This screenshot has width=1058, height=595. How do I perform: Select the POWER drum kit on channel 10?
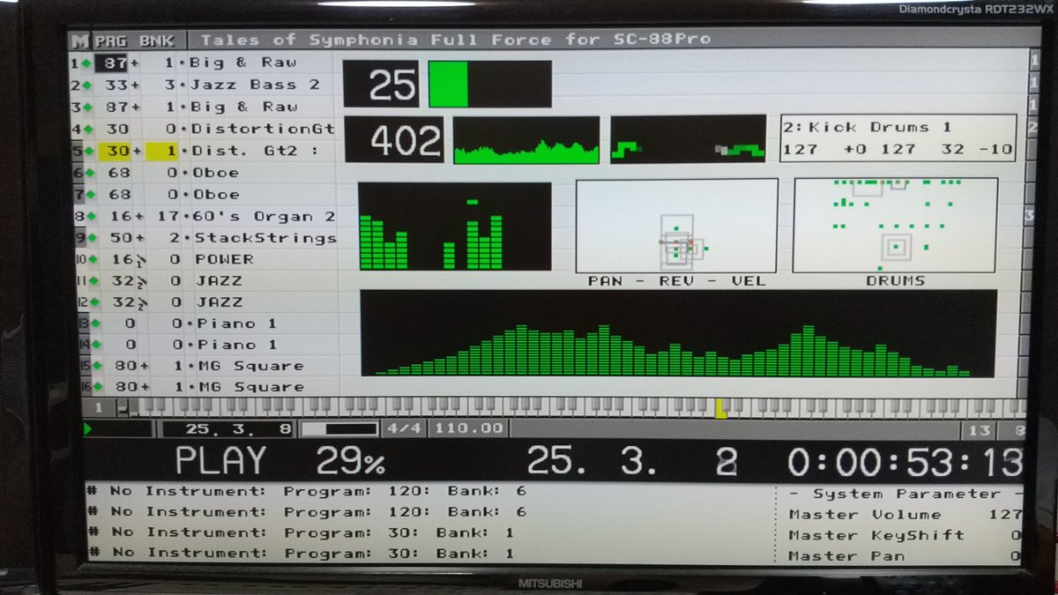click(x=224, y=259)
